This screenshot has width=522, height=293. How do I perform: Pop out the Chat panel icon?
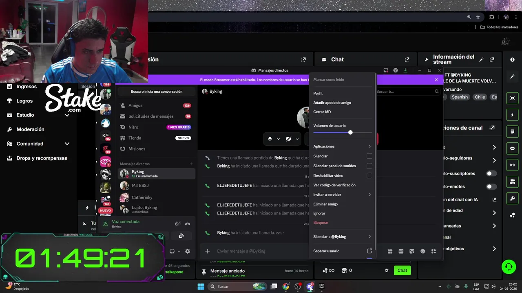click(x=407, y=59)
